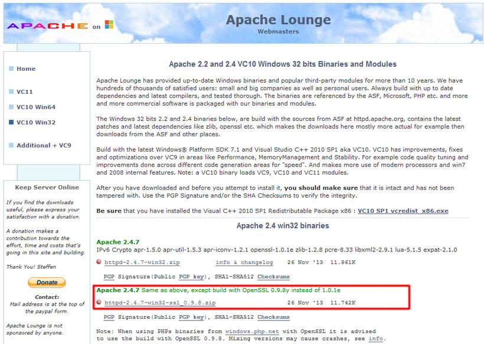The height and width of the screenshot is (344, 484).
Task: Click the red bullet beside httpd-2.4.7-win32.zip
Action: pos(99,262)
